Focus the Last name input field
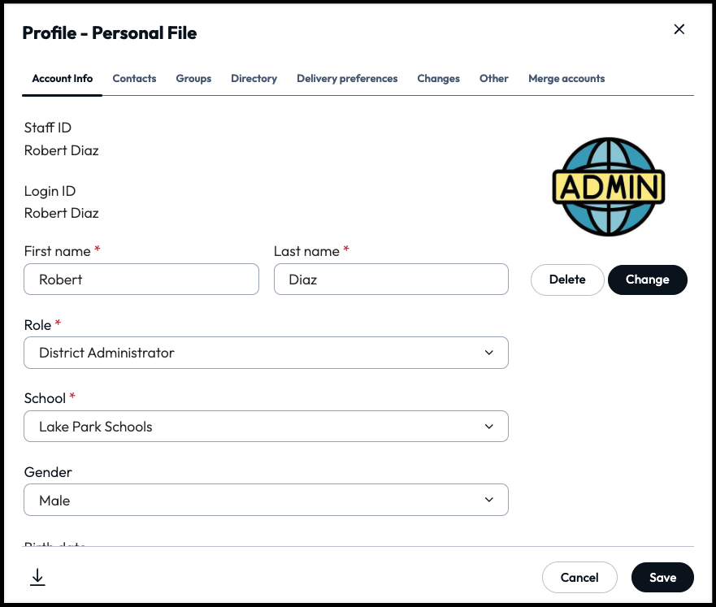This screenshot has width=716, height=607. [x=391, y=280]
